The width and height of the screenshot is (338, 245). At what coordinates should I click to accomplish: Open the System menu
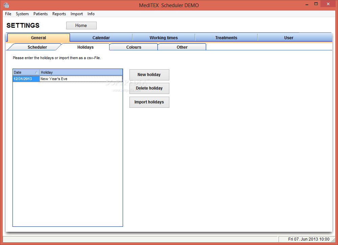22,14
